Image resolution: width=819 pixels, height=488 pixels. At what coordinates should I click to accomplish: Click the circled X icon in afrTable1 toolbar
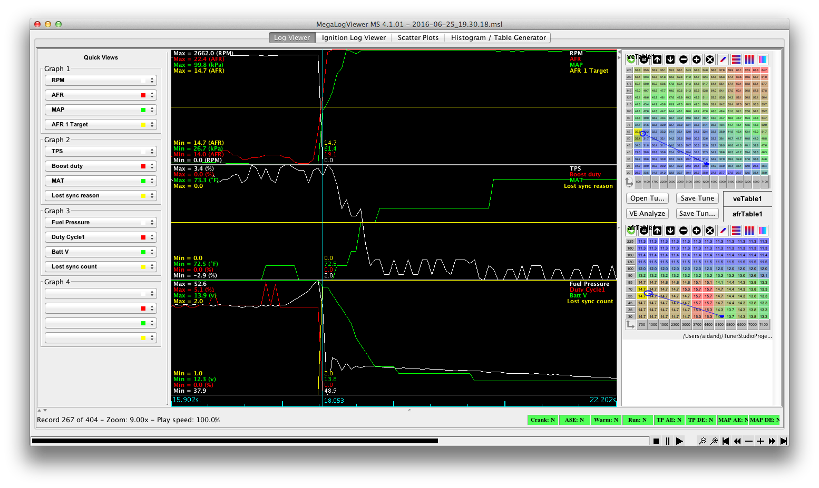click(x=710, y=231)
